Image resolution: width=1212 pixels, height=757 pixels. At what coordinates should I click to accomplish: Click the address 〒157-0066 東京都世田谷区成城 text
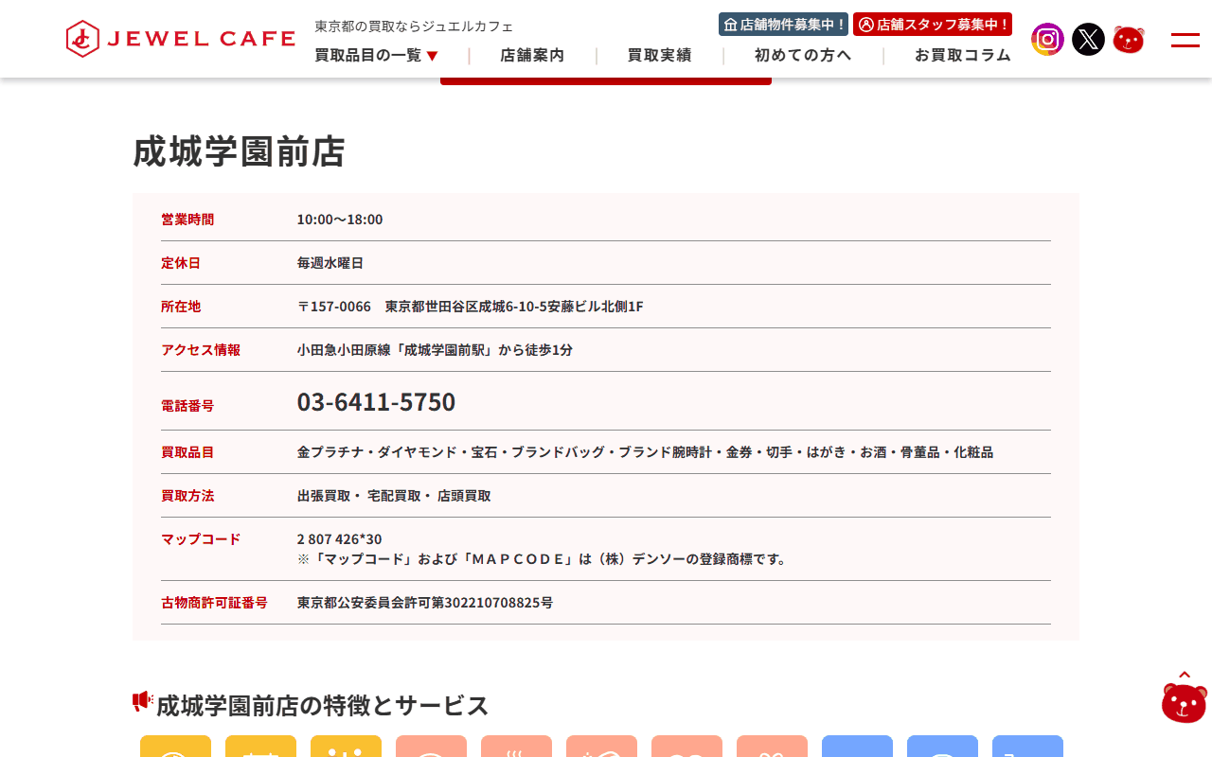click(471, 307)
